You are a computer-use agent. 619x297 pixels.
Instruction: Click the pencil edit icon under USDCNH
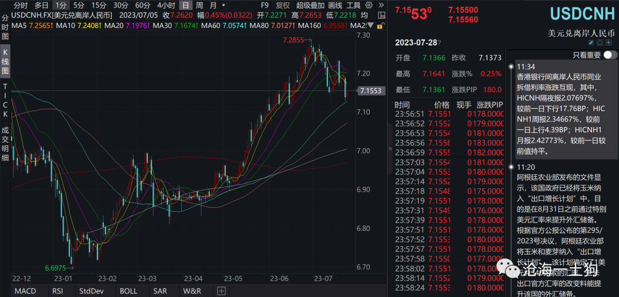[x=591, y=43]
